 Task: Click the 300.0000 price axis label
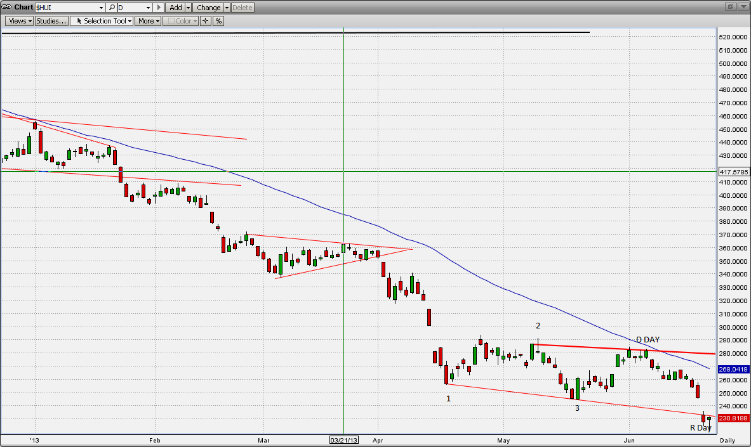tap(734, 327)
